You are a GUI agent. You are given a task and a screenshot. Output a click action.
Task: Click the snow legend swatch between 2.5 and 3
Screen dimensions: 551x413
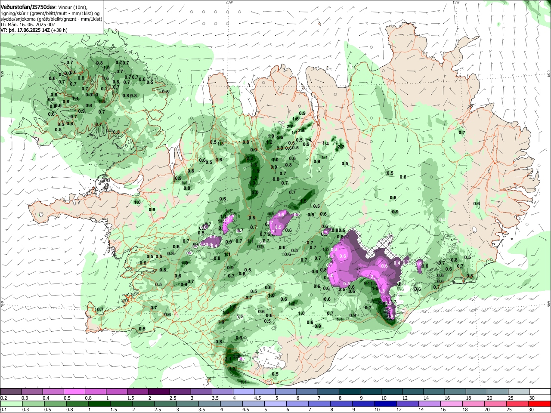coord(180,391)
